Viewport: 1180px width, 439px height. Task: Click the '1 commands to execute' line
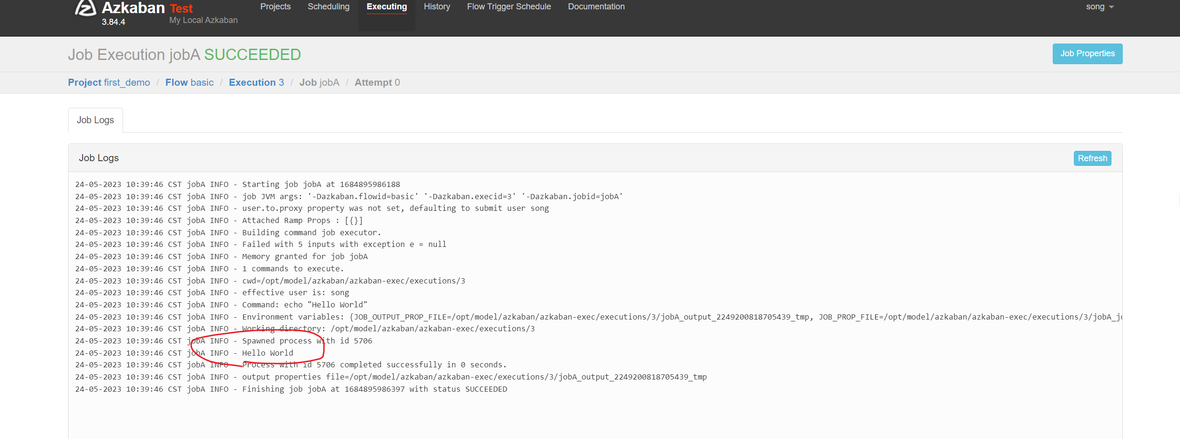209,269
